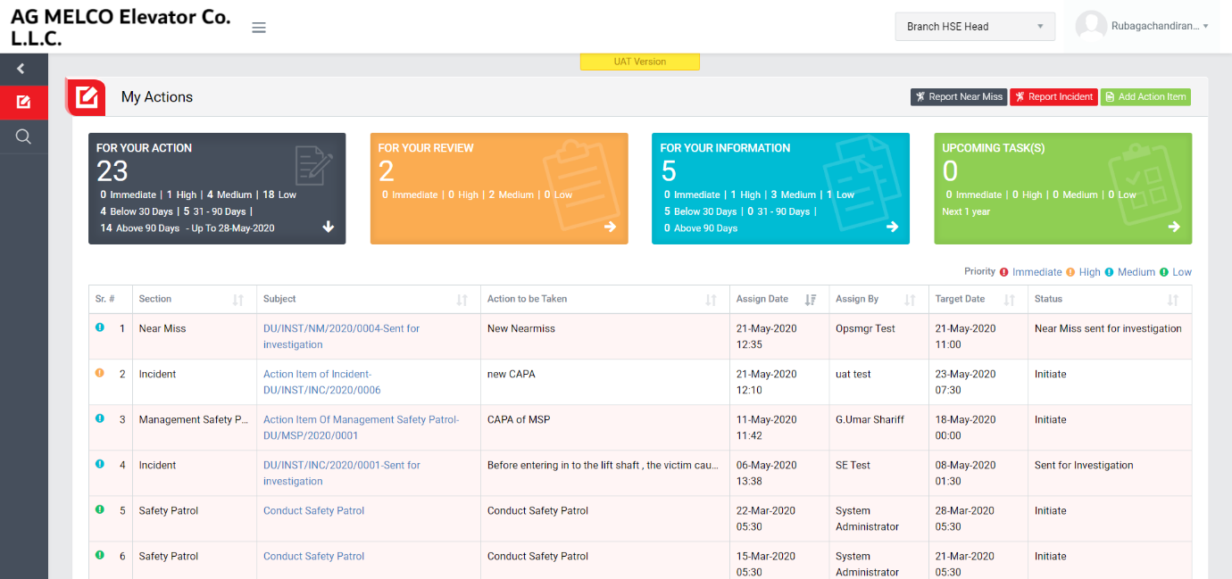Open the hamburger menu next to company name
1232x579 pixels.
(x=259, y=28)
